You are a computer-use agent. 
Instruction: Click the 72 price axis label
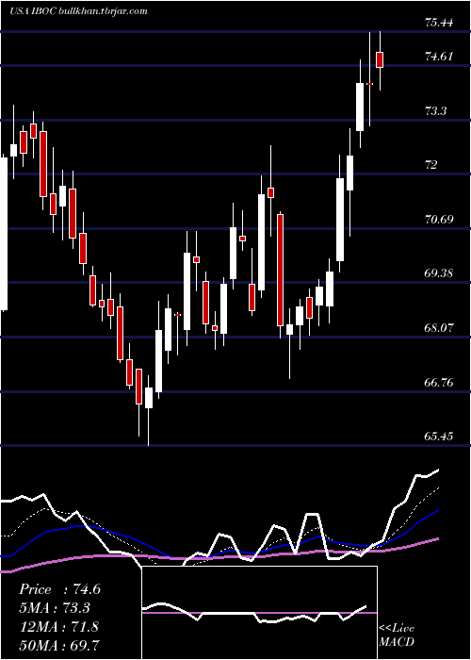pos(430,165)
